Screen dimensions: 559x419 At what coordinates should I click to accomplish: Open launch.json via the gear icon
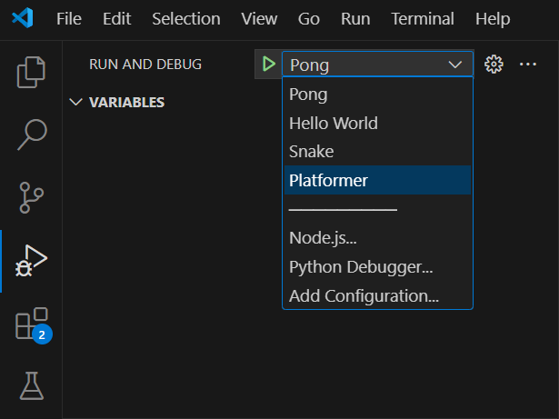point(494,65)
